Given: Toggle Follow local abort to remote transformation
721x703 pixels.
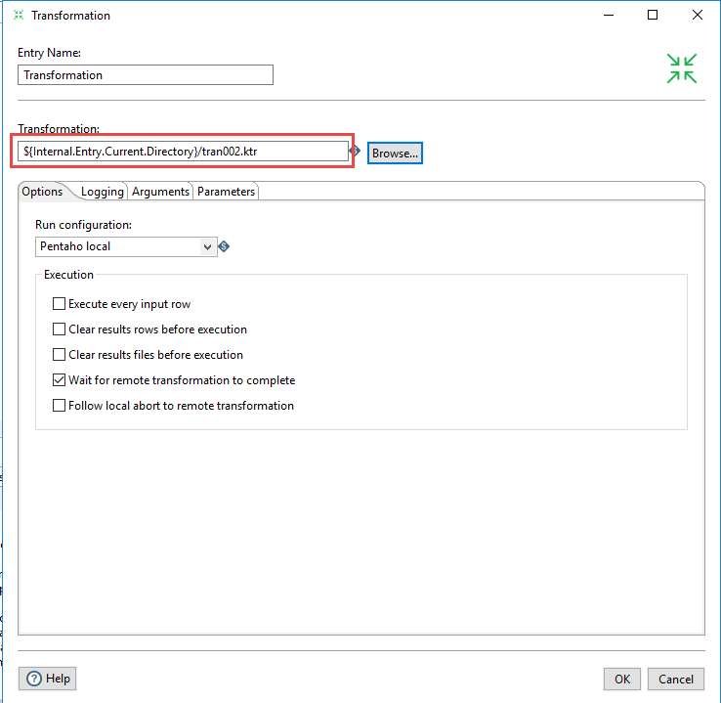Looking at the screenshot, I should click(x=60, y=406).
